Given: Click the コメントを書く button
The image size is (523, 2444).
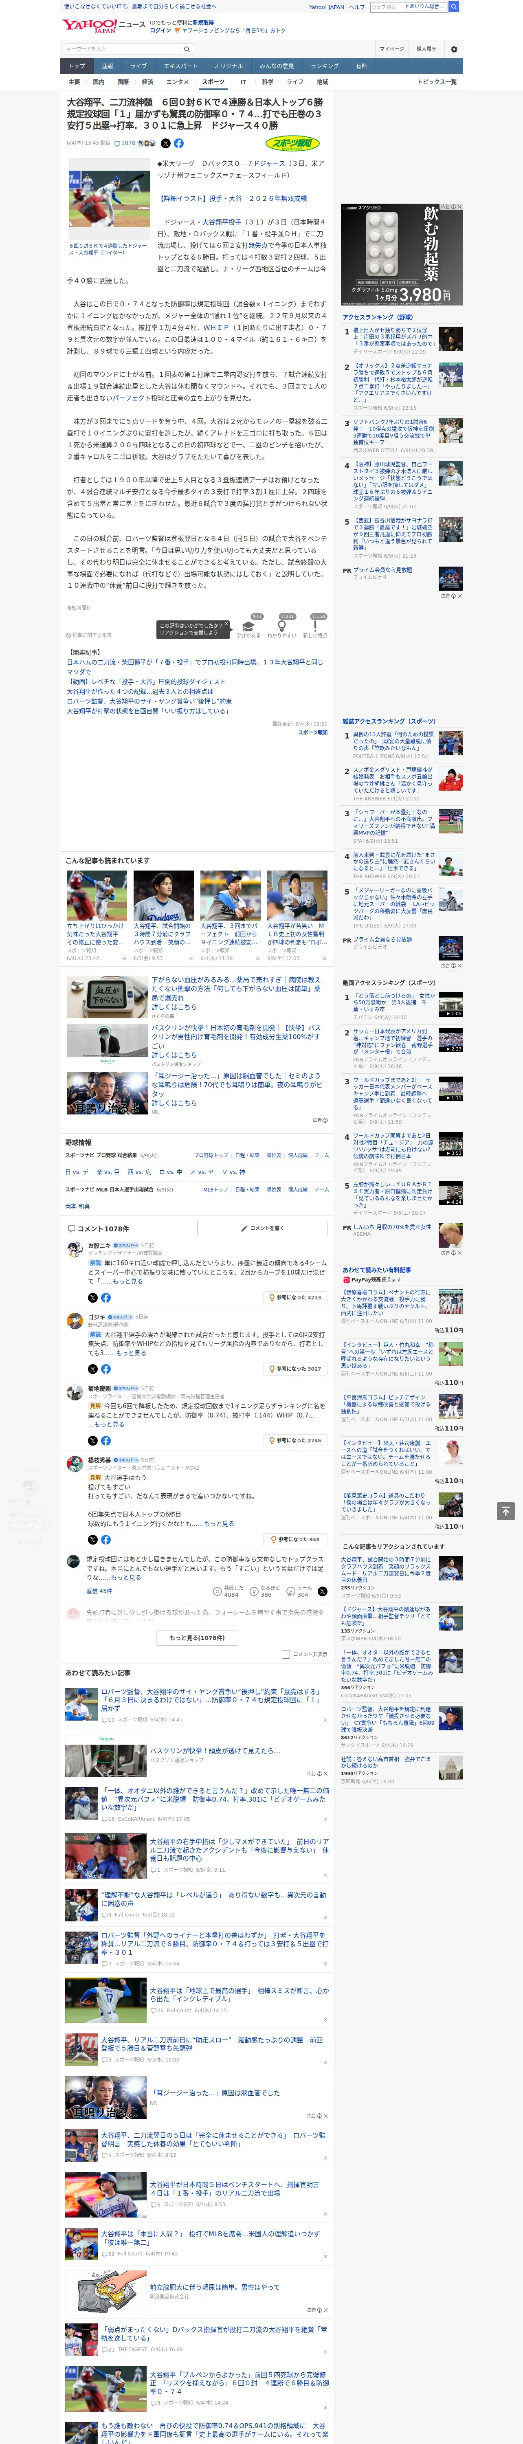Looking at the screenshot, I should [x=263, y=1228].
